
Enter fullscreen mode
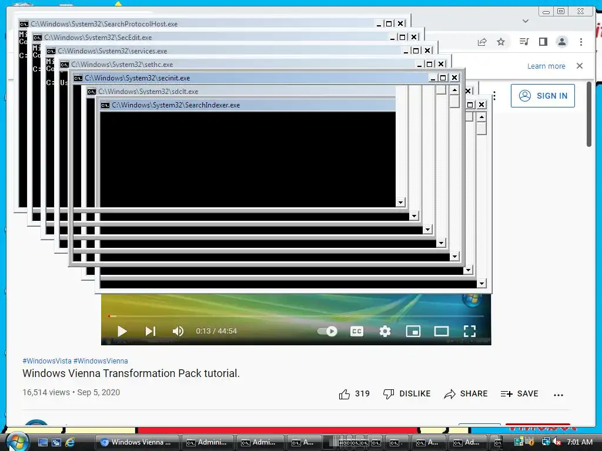click(x=470, y=331)
